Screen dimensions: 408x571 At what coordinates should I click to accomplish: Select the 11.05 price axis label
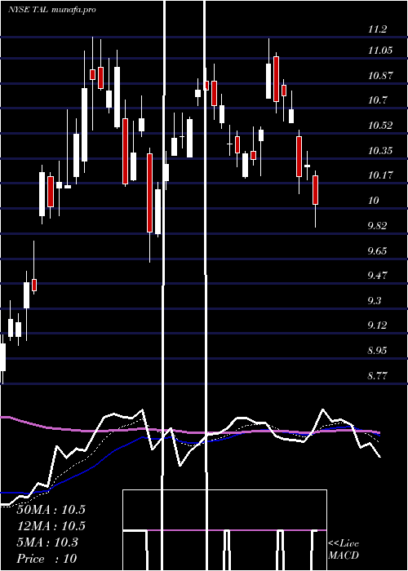click(380, 51)
